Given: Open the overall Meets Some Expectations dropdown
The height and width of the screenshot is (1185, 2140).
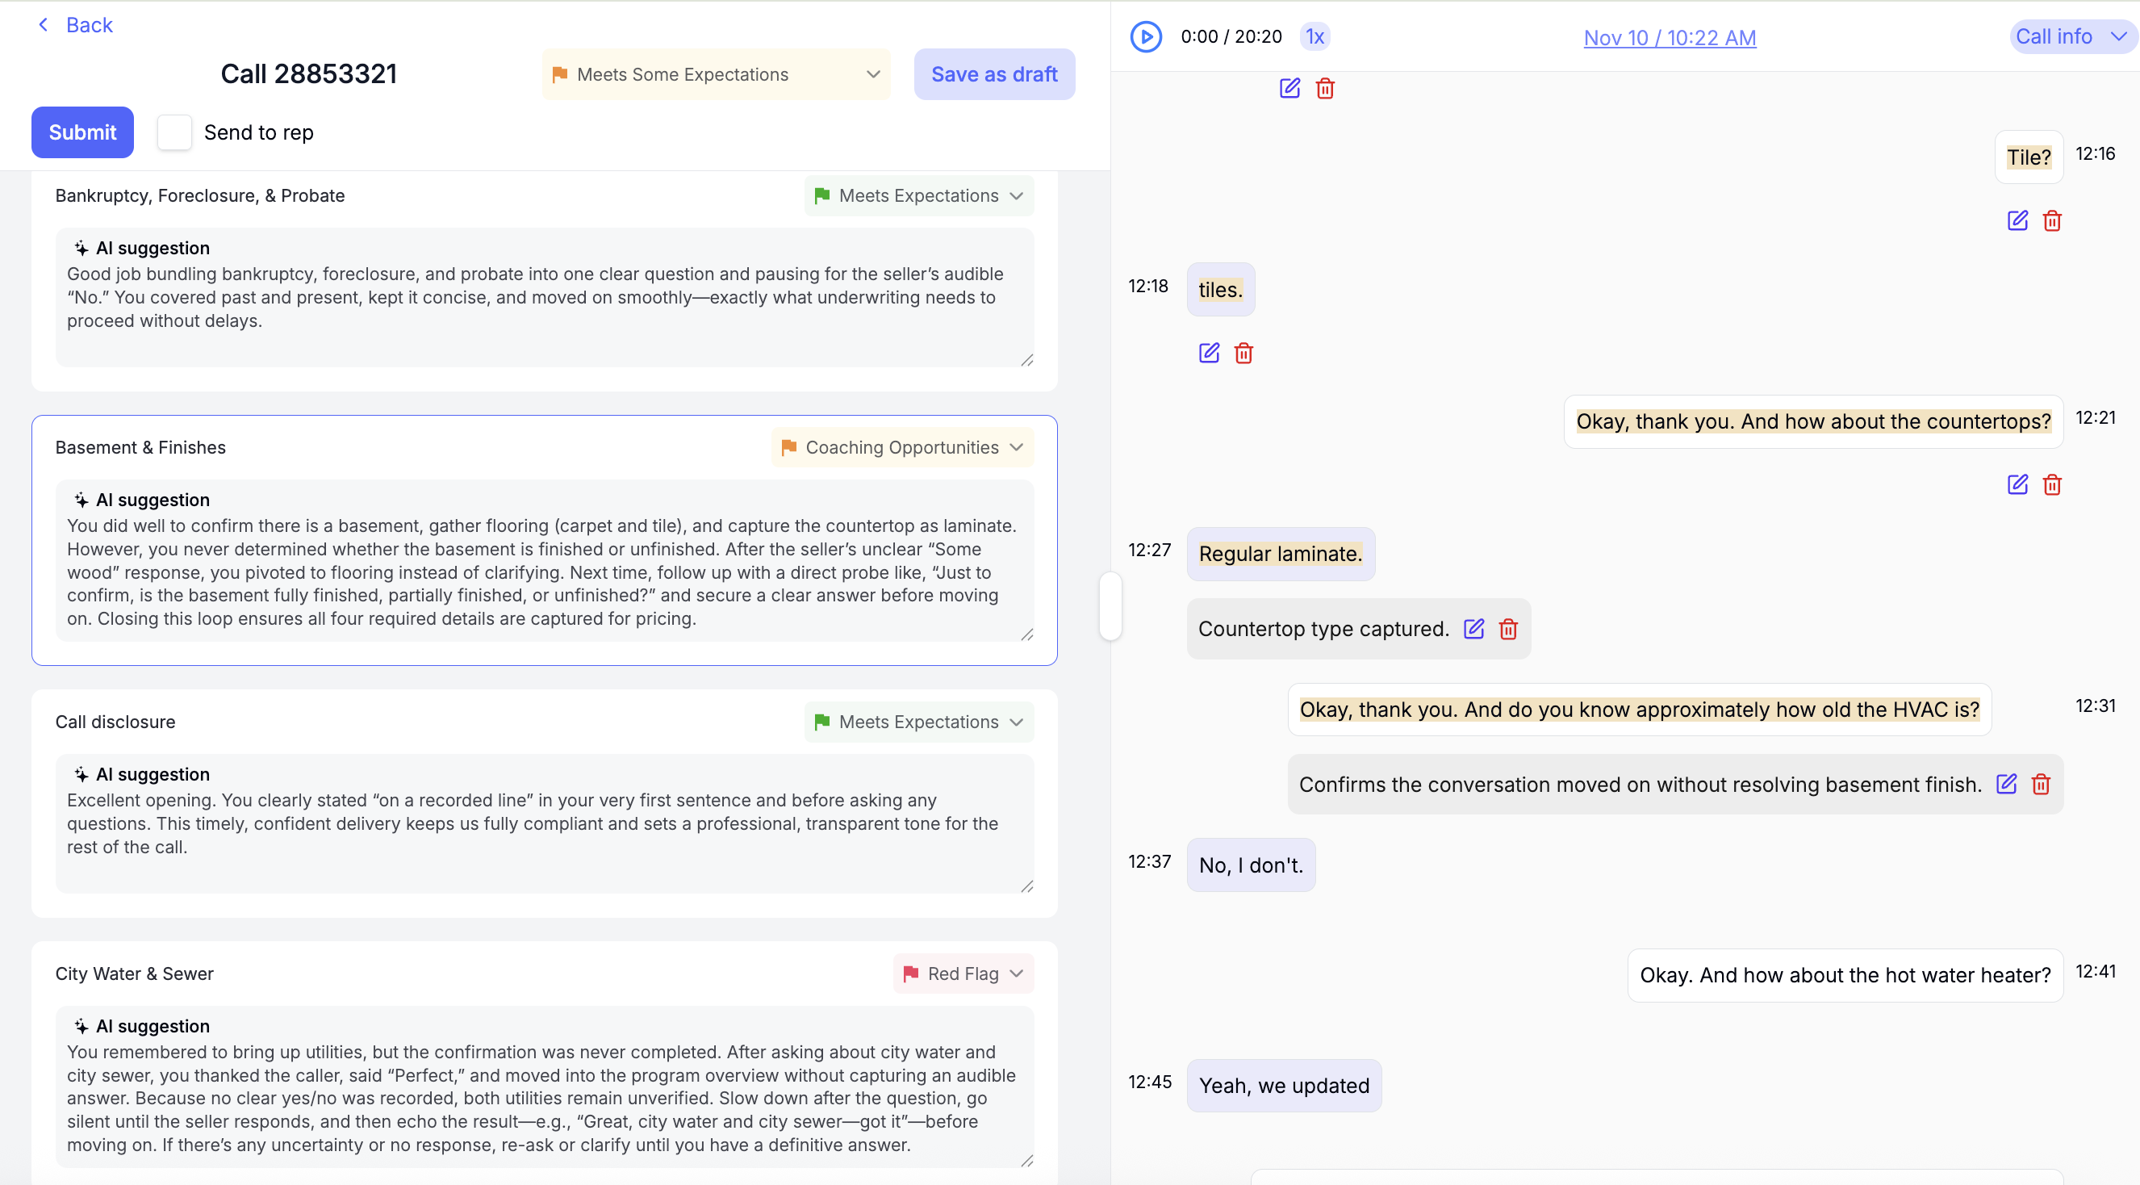Looking at the screenshot, I should tap(715, 74).
